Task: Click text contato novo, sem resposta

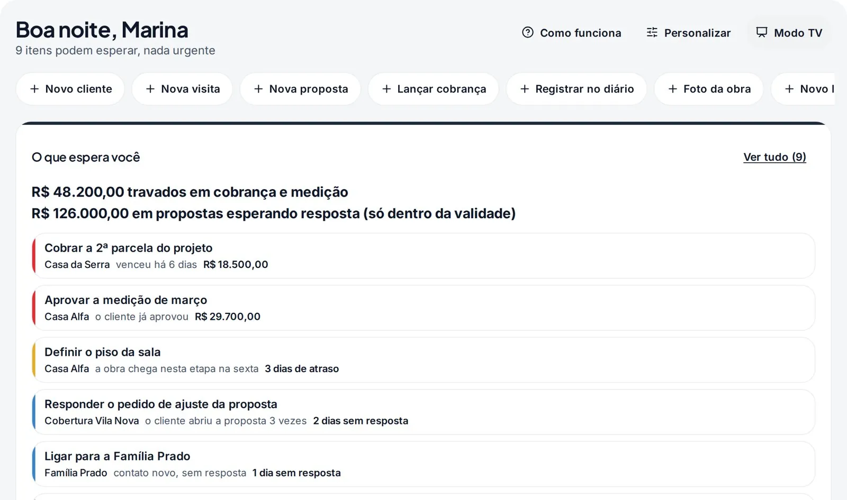Action: [x=180, y=473]
